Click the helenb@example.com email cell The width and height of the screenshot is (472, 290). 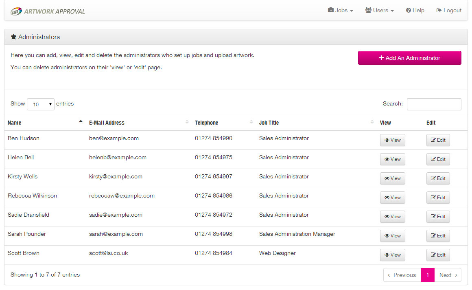(118, 157)
